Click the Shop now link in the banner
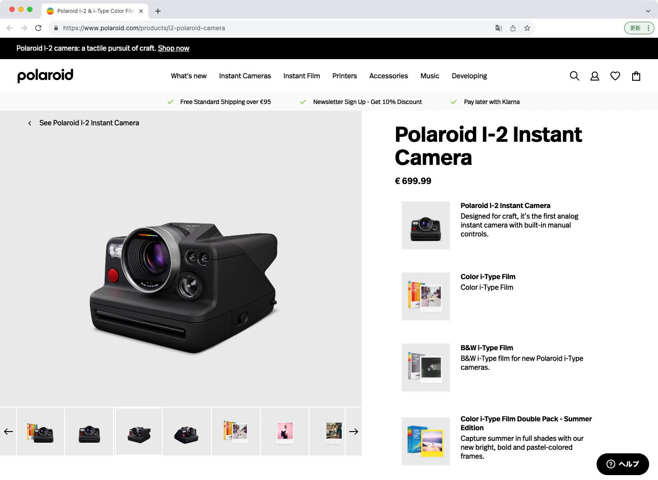Screen dimensions: 658x480 (x=174, y=48)
